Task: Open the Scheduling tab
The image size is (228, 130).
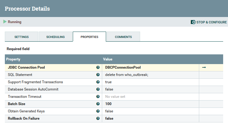Action: pos(55,37)
